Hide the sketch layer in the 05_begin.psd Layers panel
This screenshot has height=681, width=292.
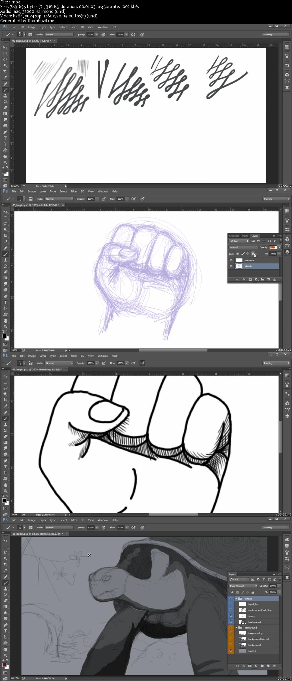pos(231,266)
